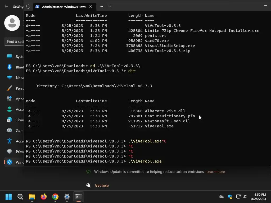The width and height of the screenshot is (271, 203).
Task: Show the clock and calendar flyout
Action: click(259, 197)
